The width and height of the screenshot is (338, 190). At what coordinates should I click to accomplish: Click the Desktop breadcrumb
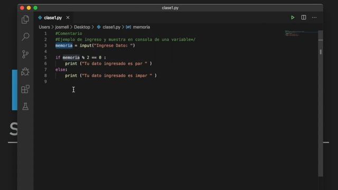pyautogui.click(x=82, y=27)
